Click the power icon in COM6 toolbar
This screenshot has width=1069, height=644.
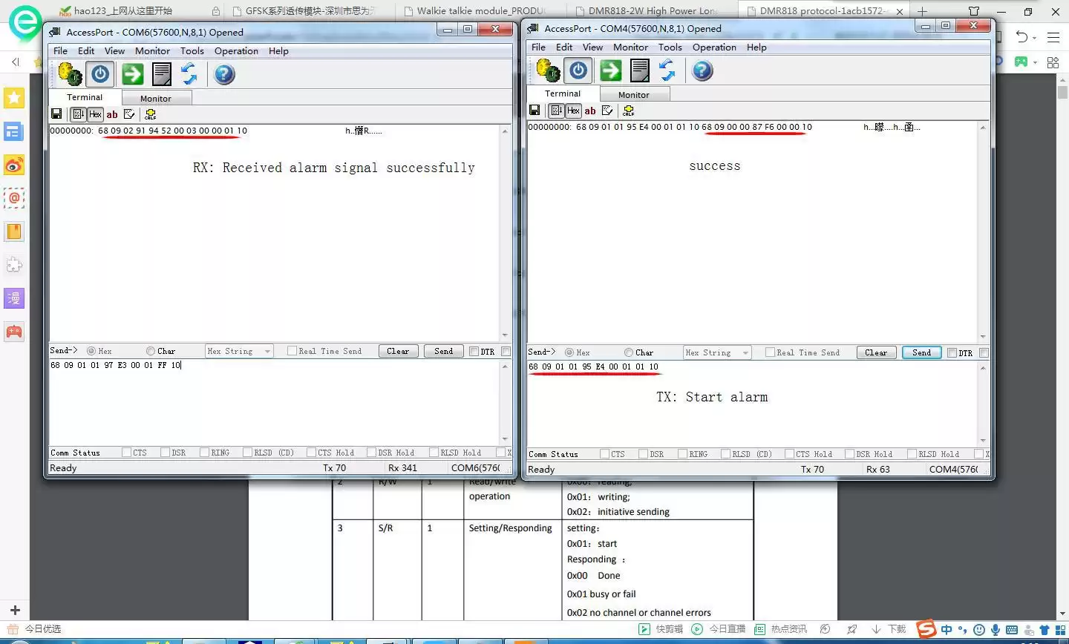tap(100, 74)
